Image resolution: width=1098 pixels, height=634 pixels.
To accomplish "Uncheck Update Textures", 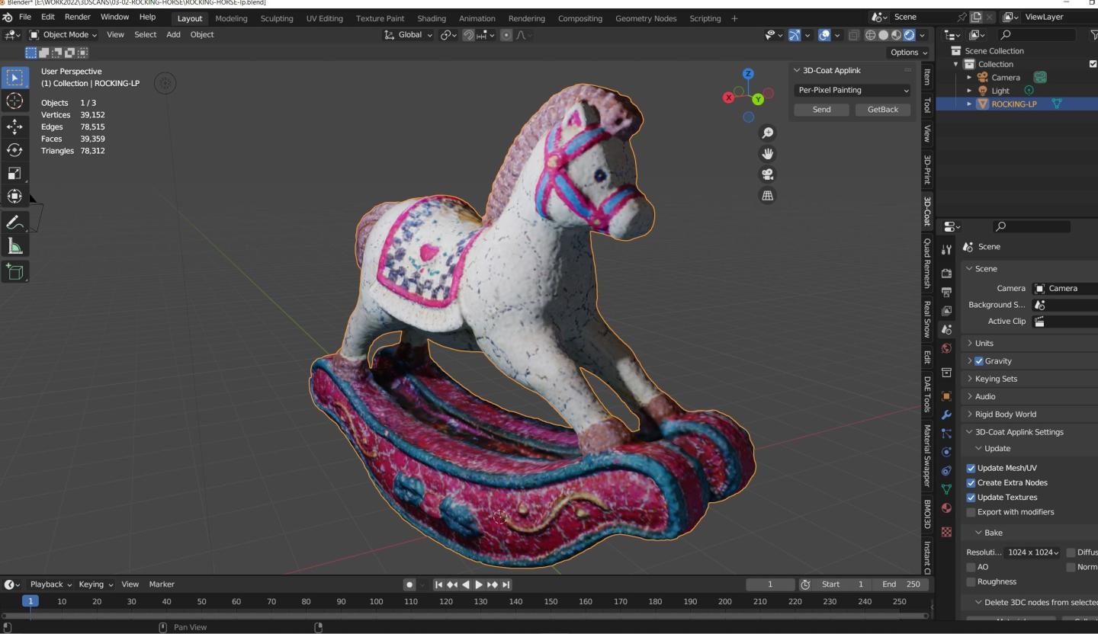I will click(x=971, y=497).
